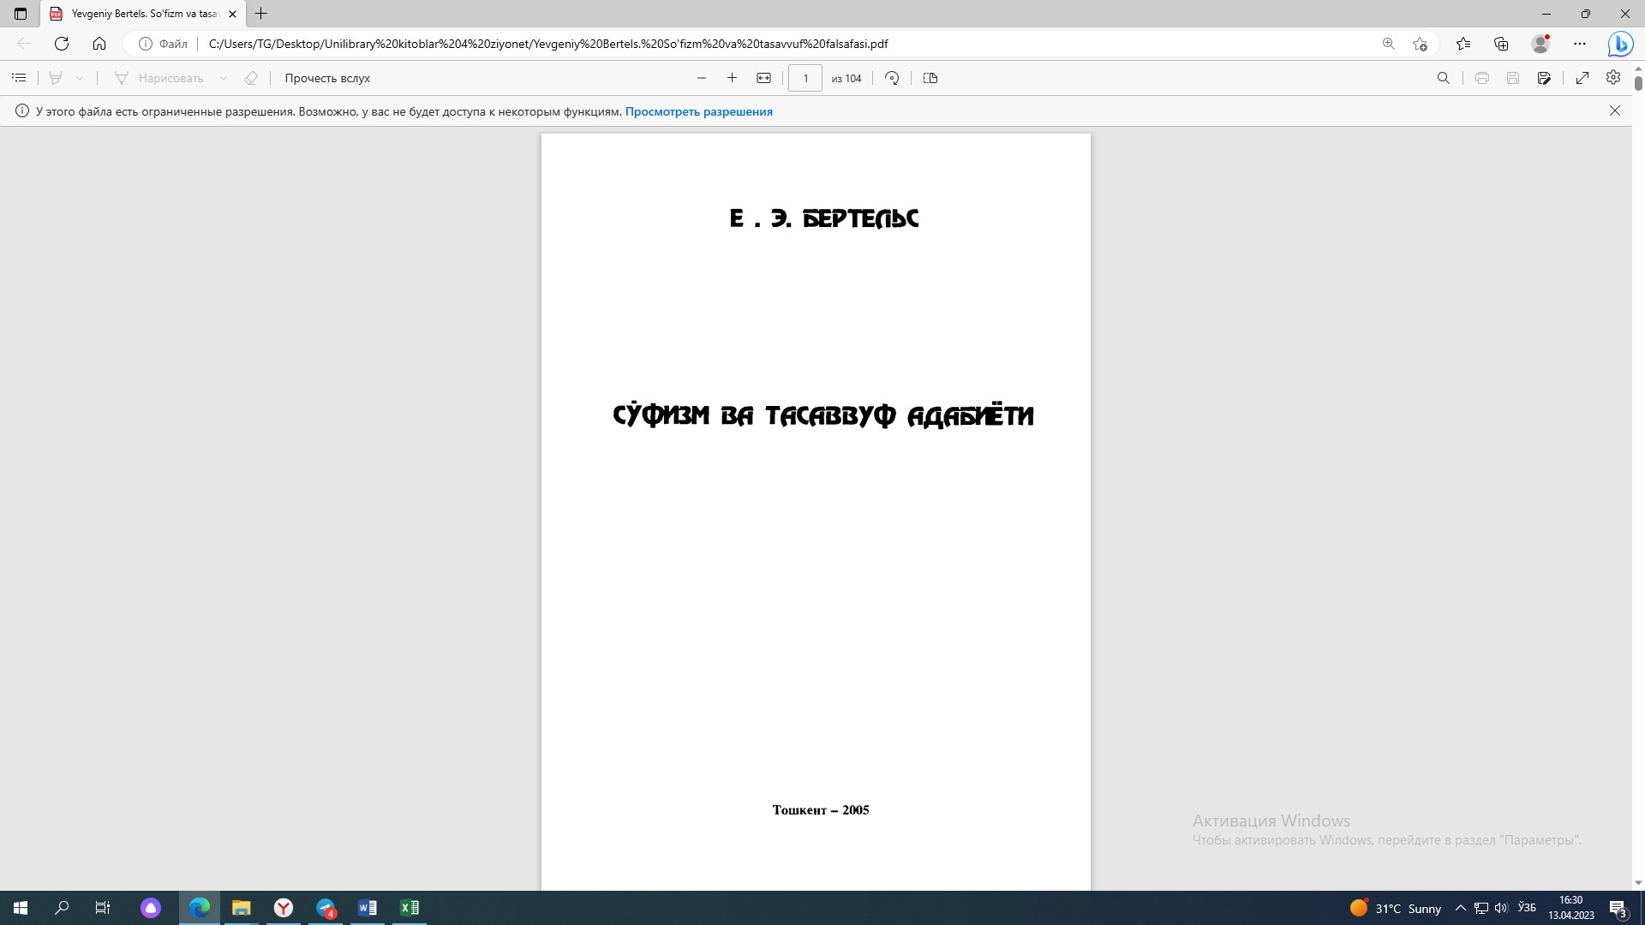
Task: Click the Прочесть вслух button
Action: click(327, 78)
